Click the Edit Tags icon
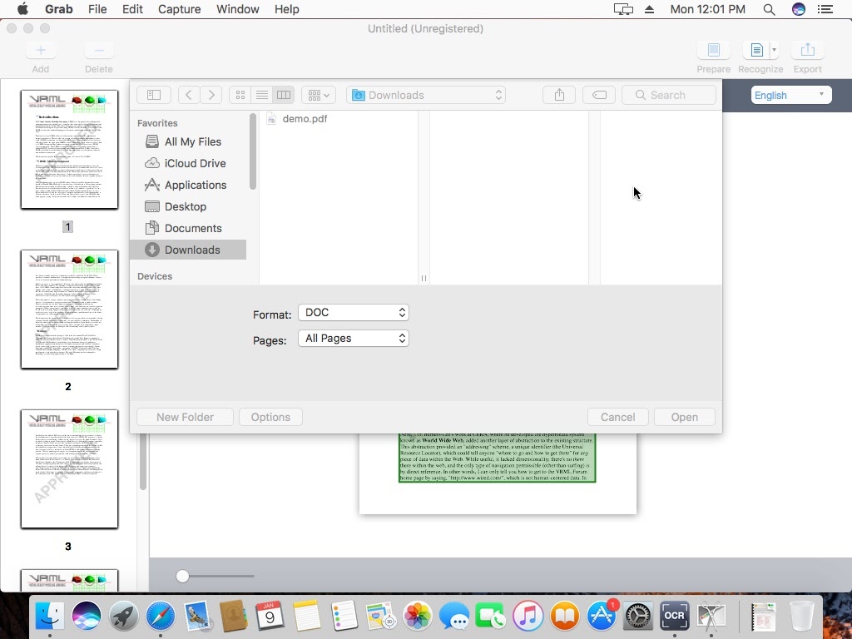The width and height of the screenshot is (852, 639). 599,95
